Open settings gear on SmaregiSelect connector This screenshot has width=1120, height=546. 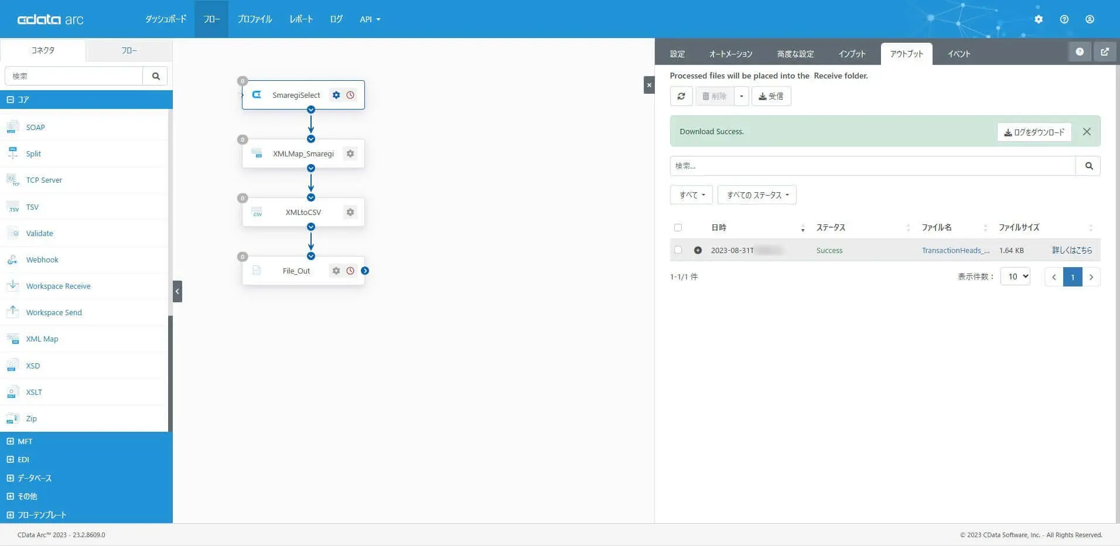click(x=336, y=94)
